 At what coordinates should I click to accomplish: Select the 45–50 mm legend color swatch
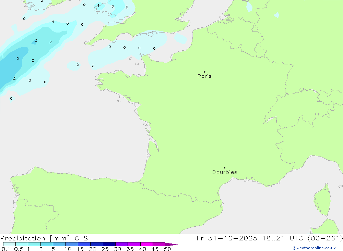pyautogui.click(x=159, y=244)
